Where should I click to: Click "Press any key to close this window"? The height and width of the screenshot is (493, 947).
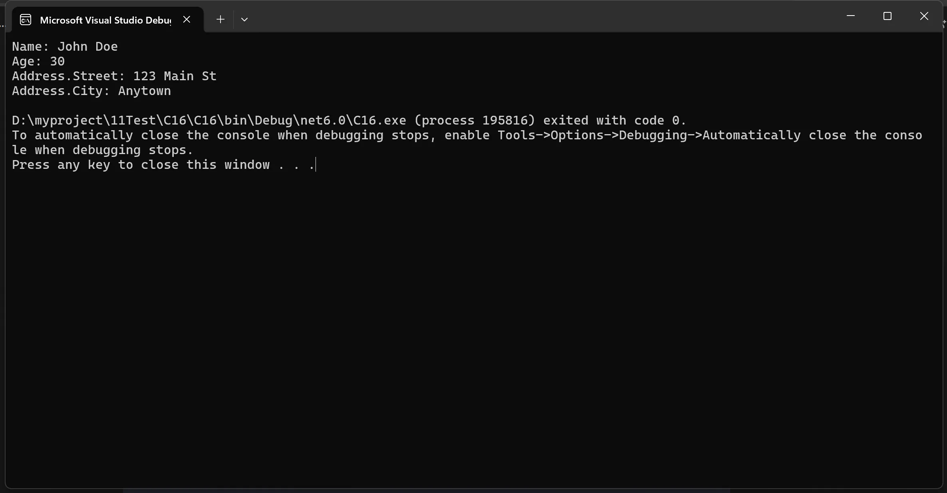point(141,165)
